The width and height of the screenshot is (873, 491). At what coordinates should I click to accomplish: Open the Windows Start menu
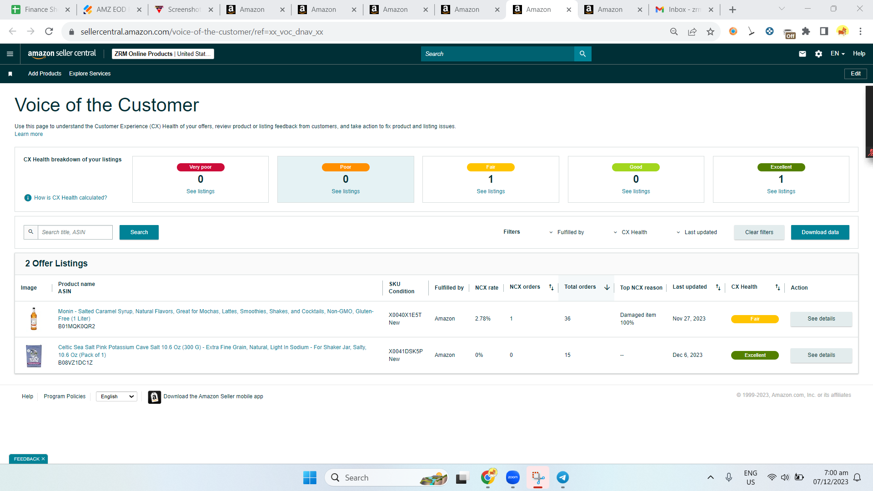click(310, 477)
